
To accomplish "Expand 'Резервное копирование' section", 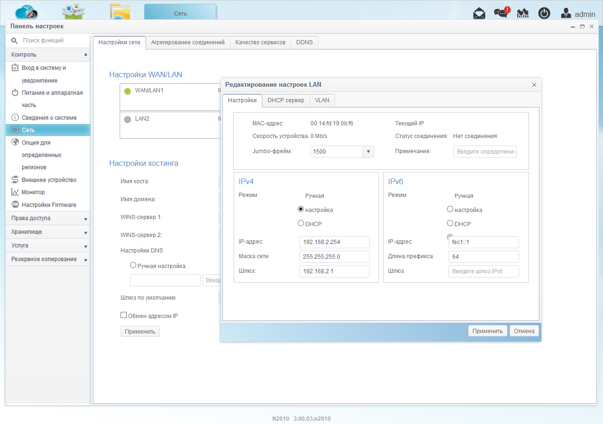I will (48, 259).
